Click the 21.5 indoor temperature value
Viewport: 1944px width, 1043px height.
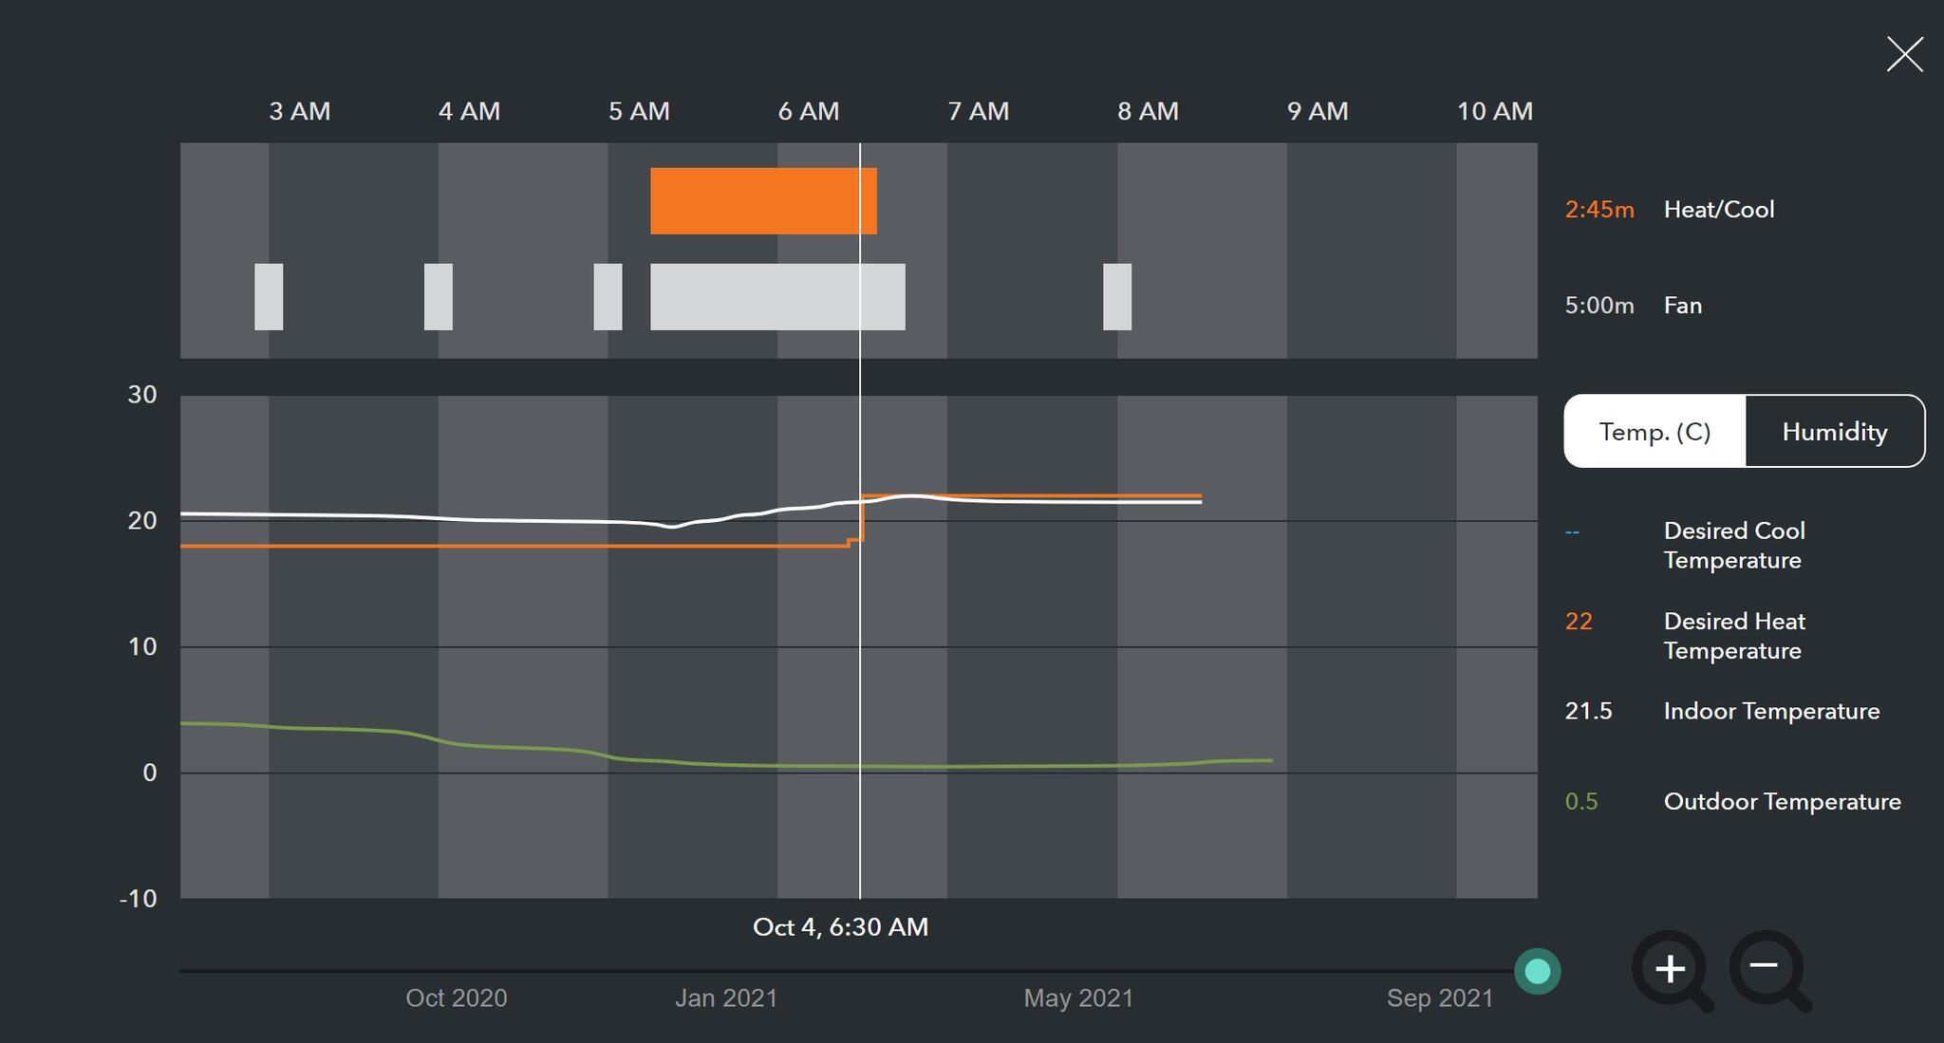[x=1588, y=711]
